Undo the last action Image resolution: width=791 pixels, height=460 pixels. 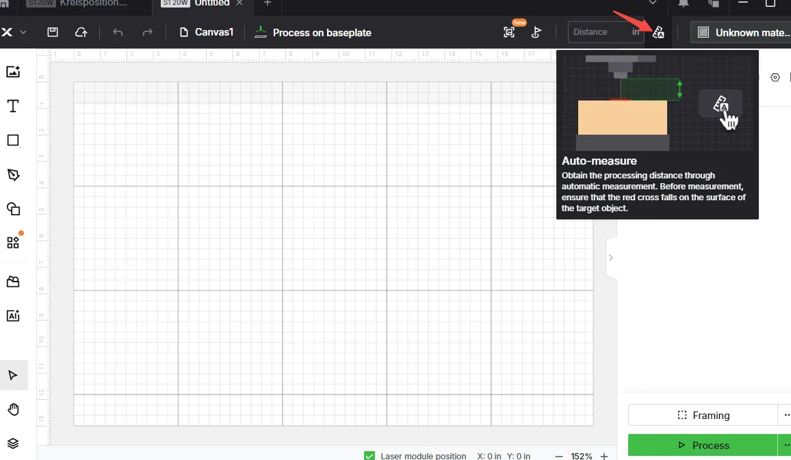[118, 33]
